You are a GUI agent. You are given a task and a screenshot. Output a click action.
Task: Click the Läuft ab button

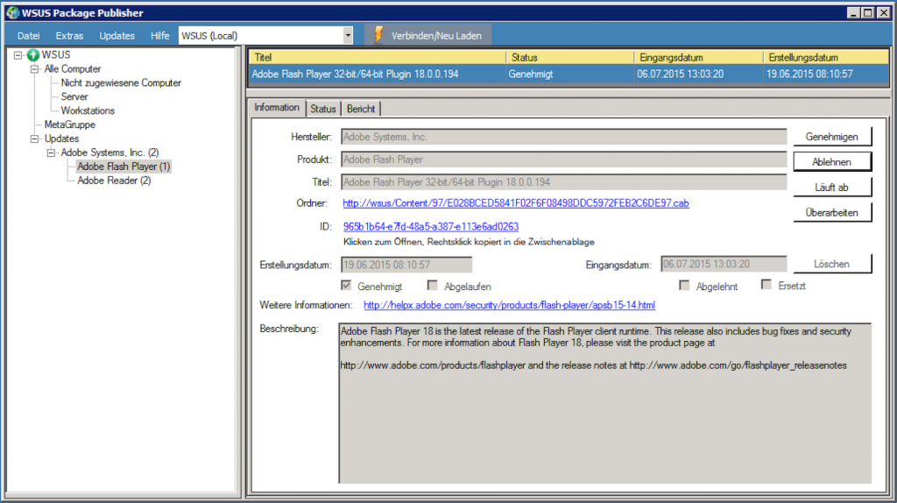[x=832, y=188]
